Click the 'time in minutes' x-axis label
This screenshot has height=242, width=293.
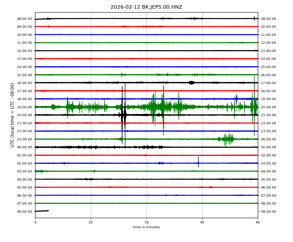[146, 227]
